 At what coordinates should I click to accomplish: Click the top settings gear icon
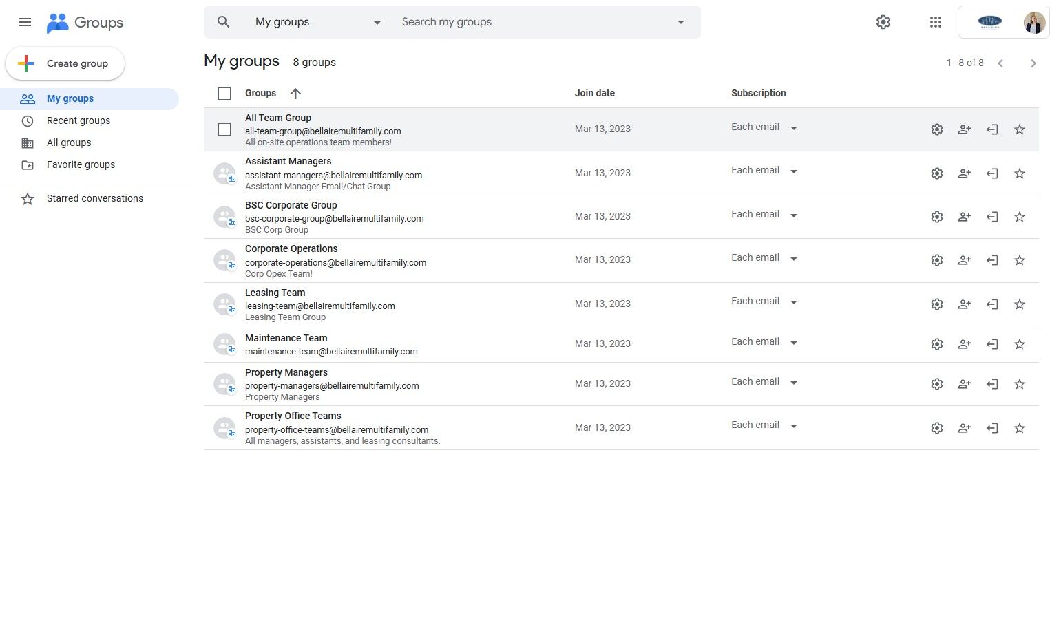click(883, 22)
